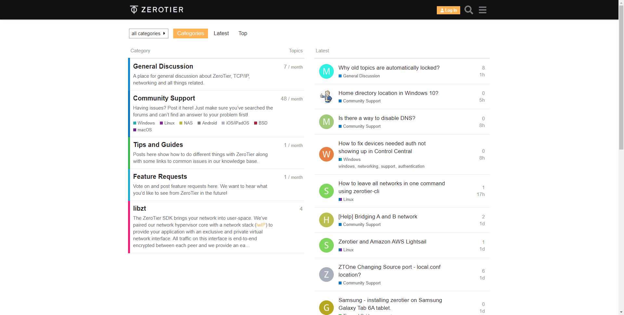Screen dimensions: 624x315
Task: Click the 17h activity time on zerotier-cli topic
Action: (x=481, y=194)
